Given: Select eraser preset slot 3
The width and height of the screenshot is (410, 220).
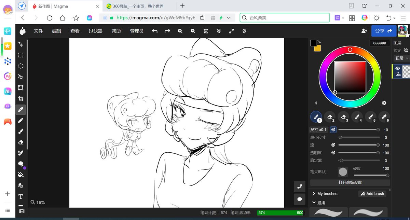Looking at the screenshot, I should click(x=343, y=117).
